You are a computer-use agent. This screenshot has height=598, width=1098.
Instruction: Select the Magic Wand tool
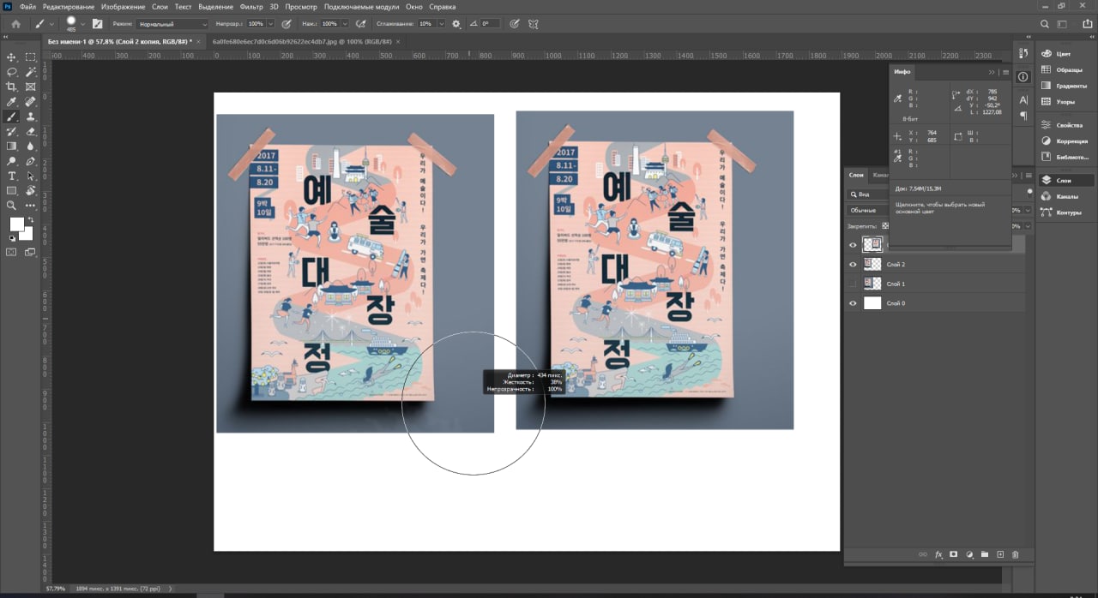click(31, 72)
